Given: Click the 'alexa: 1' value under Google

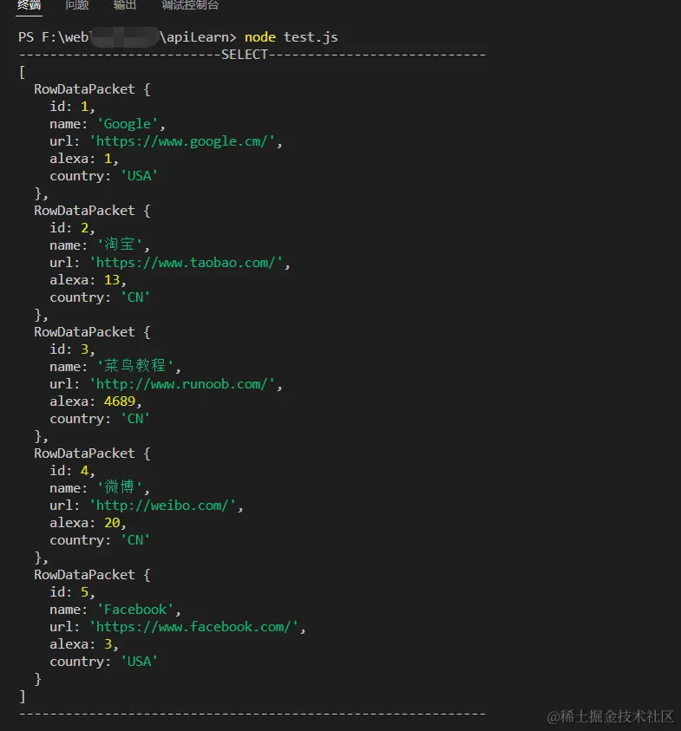Looking at the screenshot, I should pos(108,159).
